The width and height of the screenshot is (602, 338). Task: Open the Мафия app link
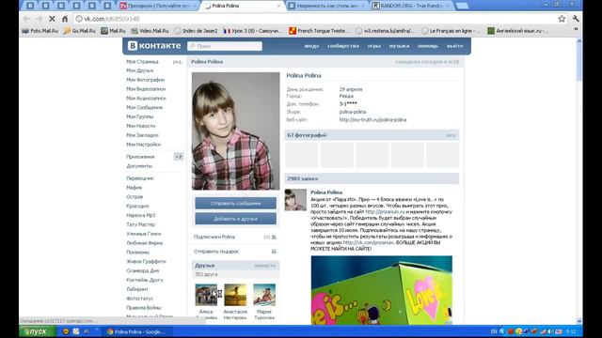tap(134, 188)
